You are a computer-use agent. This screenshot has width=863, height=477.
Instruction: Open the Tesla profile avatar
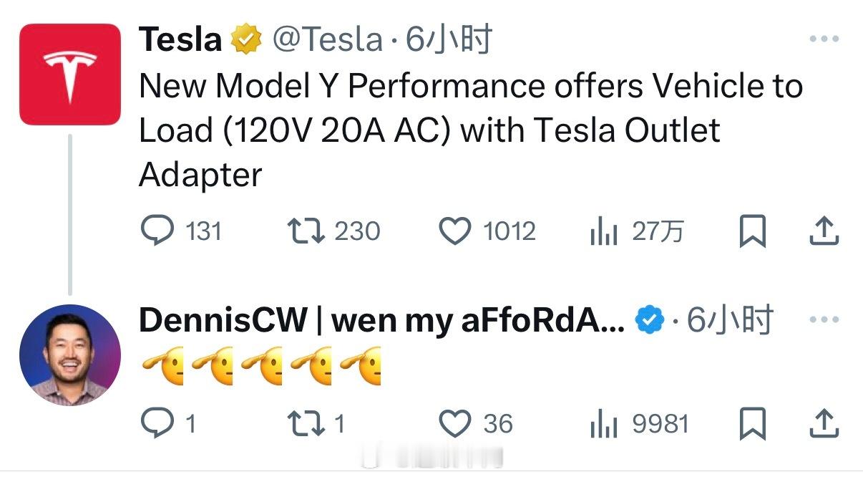69,74
